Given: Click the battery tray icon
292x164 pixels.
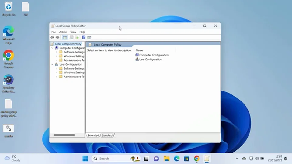Looking at the screenshot, I should (262, 159).
